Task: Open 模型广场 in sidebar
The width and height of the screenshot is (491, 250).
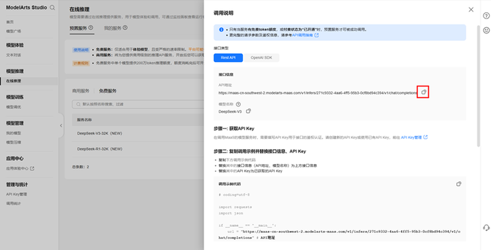Action: point(14,31)
